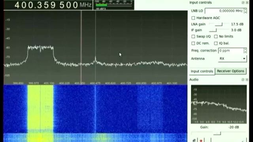Click in the Freq. correction ppm field

(x=231, y=50)
